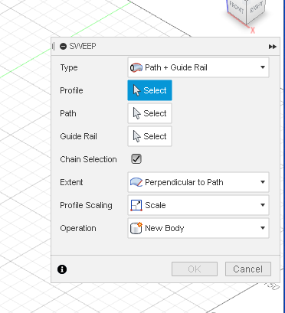Screen dimensions: 285x313
Task: Click the Guide Rail label text
Action: (x=78, y=136)
